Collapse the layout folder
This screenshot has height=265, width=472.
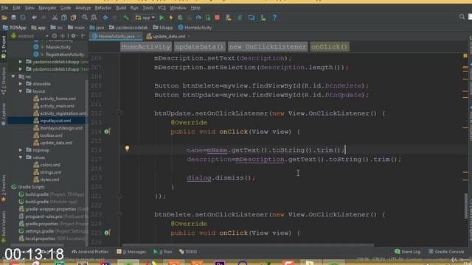click(21, 91)
